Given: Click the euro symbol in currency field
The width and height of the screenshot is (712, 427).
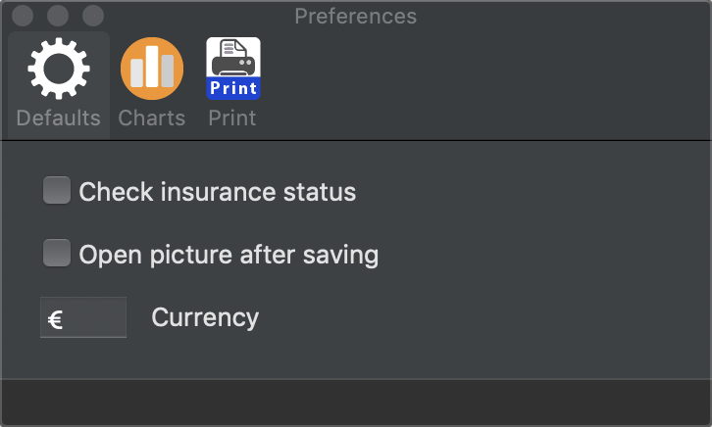Looking at the screenshot, I should (x=55, y=320).
